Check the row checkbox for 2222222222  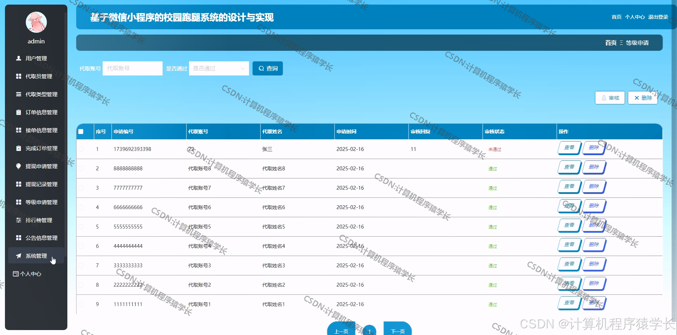(81, 285)
